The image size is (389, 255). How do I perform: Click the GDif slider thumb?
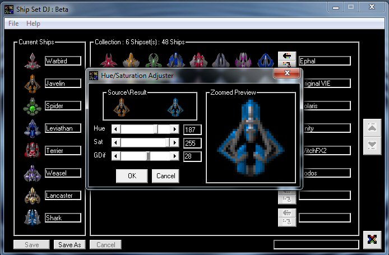[x=148, y=156]
